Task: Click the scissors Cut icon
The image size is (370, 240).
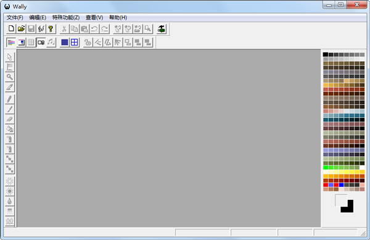Action: [64, 29]
